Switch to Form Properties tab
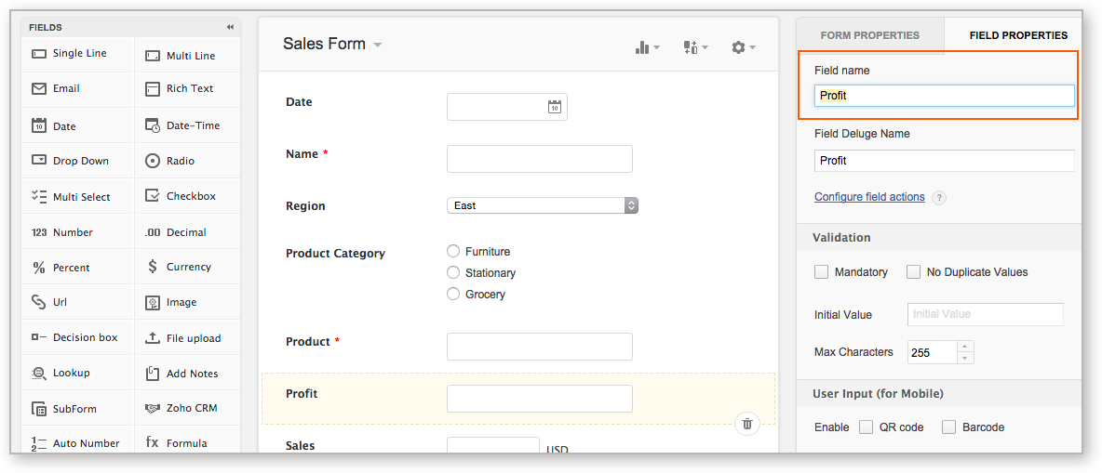 (869, 35)
